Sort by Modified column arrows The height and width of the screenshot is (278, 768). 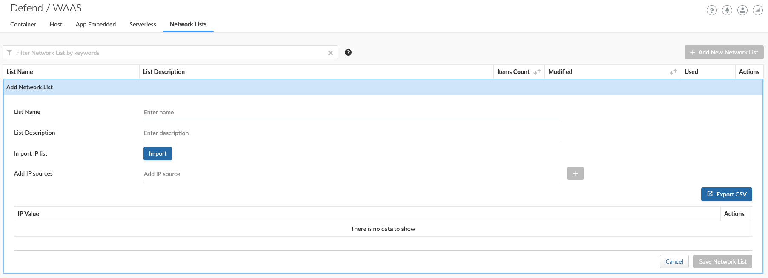pyautogui.click(x=673, y=72)
